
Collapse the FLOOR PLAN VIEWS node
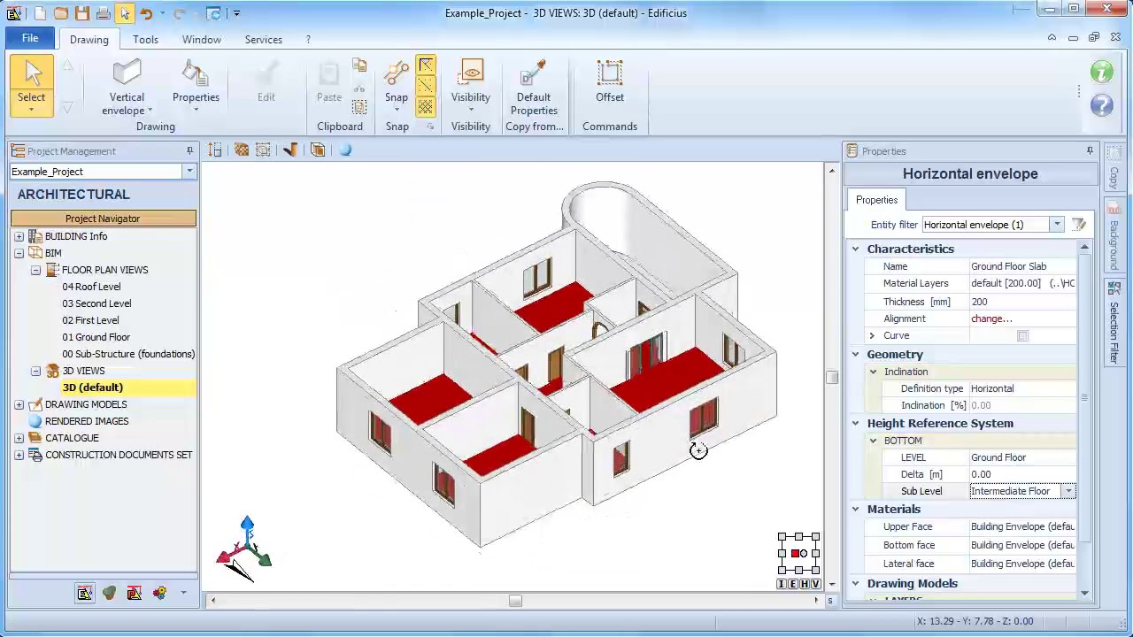[x=35, y=270]
